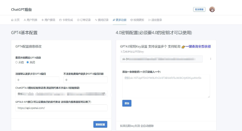Viewport: 242px width, 131px height.
Task: Click the box icon beside 检测更新
Action: [132, 20]
